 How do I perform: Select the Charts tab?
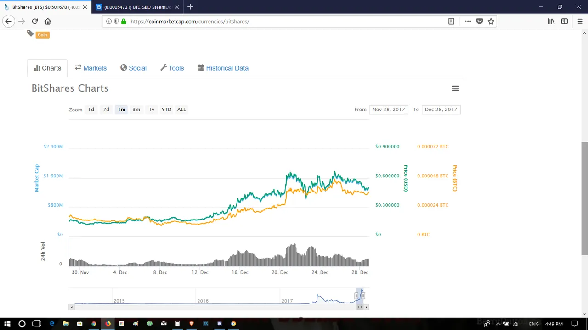click(47, 68)
